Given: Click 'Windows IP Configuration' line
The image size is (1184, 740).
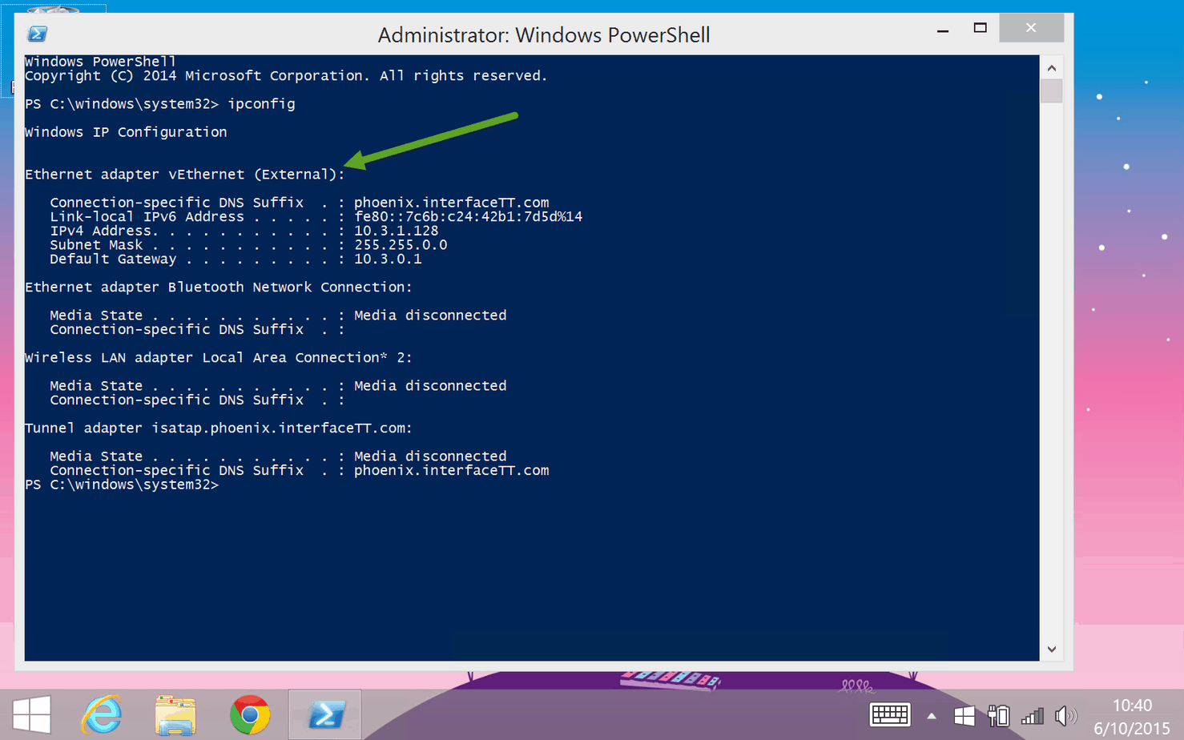Looking at the screenshot, I should (x=126, y=132).
